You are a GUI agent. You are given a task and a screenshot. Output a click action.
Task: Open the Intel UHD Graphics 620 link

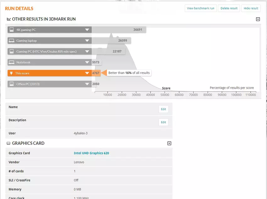tap(91, 153)
